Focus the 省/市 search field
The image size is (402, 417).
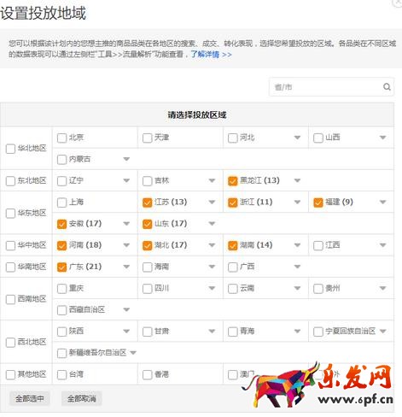coord(331,86)
